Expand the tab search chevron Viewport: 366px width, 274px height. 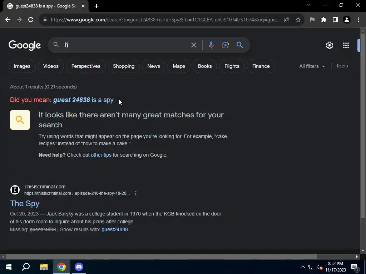point(308,5)
